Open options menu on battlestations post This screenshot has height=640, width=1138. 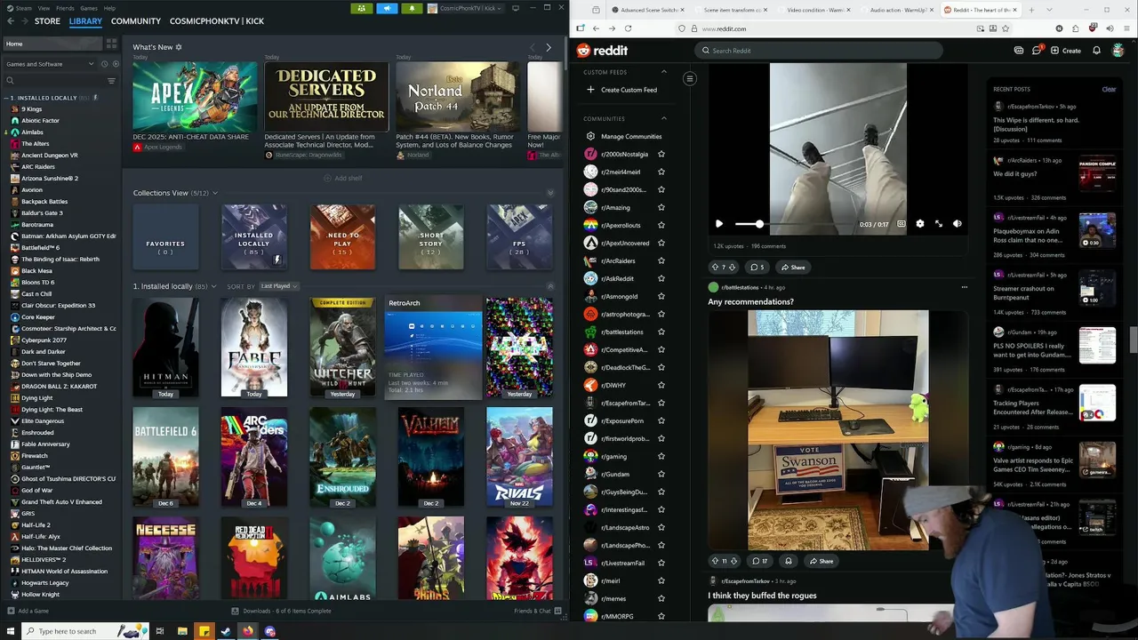(x=964, y=287)
